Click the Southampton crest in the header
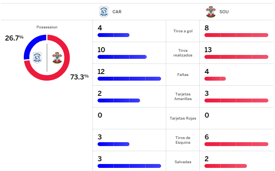The image size is (275, 171). pyautogui.click(x=211, y=12)
